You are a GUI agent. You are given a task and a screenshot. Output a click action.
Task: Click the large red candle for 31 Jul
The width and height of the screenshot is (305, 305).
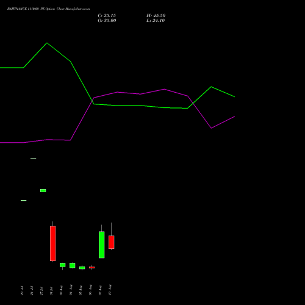pyautogui.click(x=53, y=243)
